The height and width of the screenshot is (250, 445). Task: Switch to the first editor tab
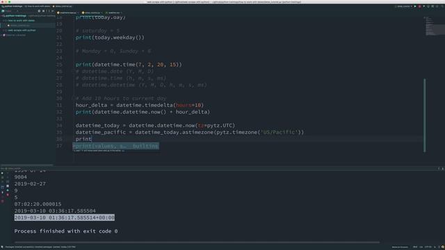click(67, 12)
